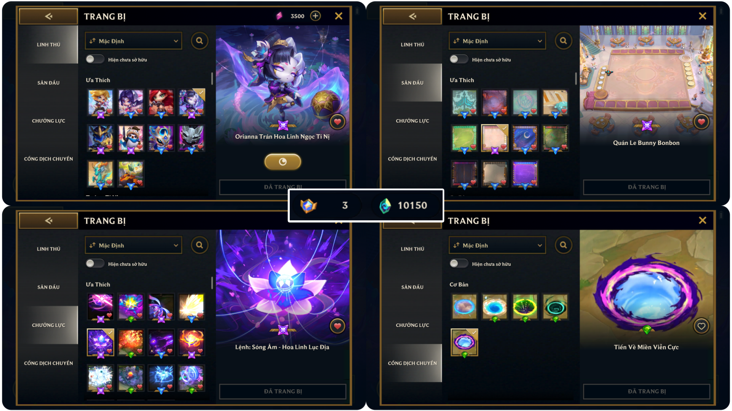Click heart favorite icon on Orianna preview
This screenshot has height=411, width=732.
pyautogui.click(x=337, y=122)
